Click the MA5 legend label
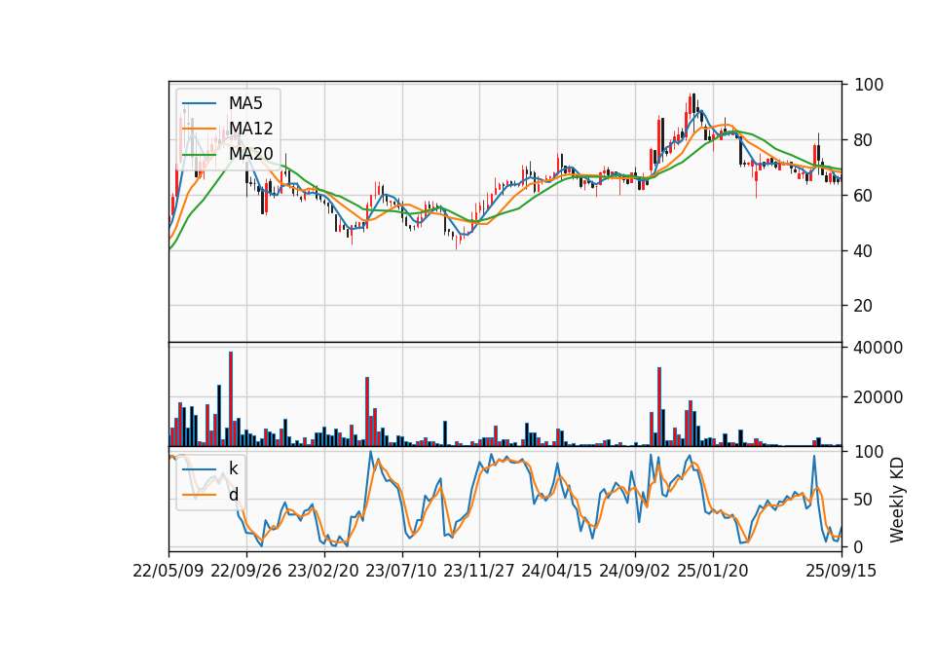The image size is (935, 672). pos(245,103)
